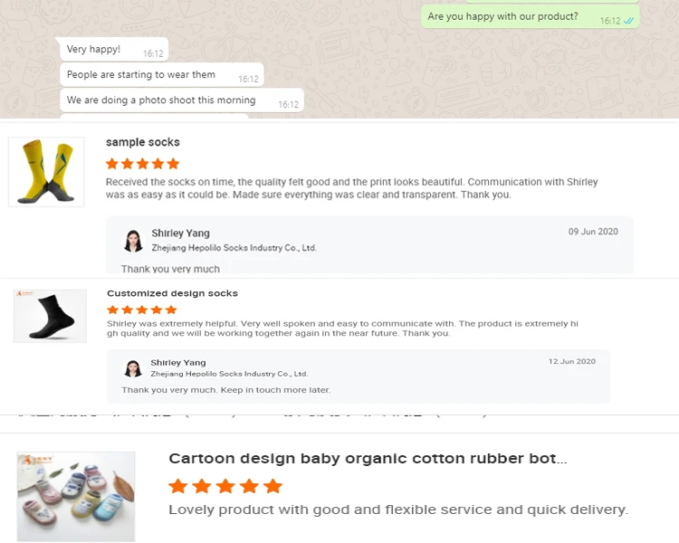Click the "Shirley Yang" name in 12 Jun reply
Image resolution: width=679 pixels, height=543 pixels.
coord(177,362)
